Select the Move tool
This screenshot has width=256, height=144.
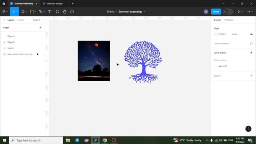pos(14,12)
